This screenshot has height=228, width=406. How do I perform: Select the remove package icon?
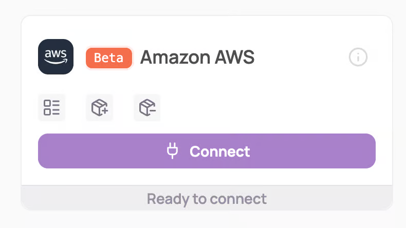[147, 108]
